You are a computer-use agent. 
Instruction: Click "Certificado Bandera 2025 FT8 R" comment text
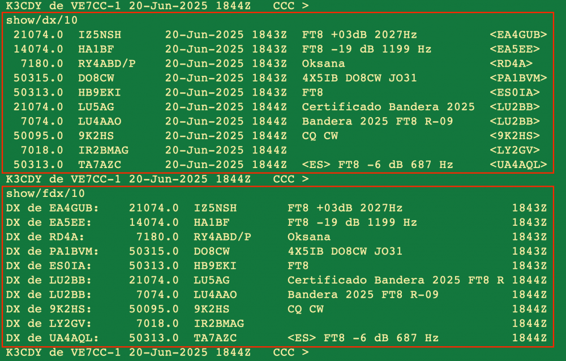396,280
